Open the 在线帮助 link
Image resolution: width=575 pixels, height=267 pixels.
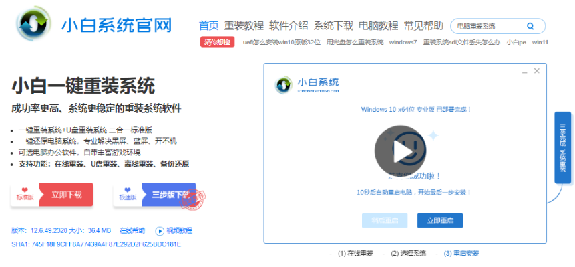[x=132, y=230]
